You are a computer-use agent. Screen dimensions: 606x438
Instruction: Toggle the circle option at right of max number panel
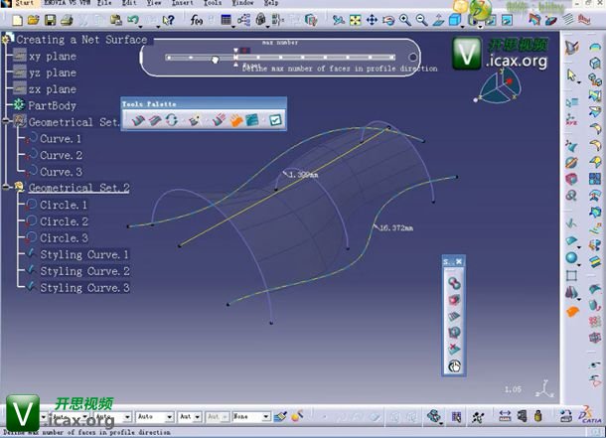(x=412, y=58)
